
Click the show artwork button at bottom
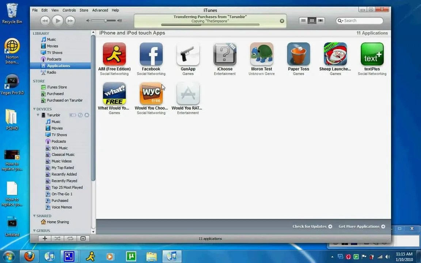pos(83,239)
